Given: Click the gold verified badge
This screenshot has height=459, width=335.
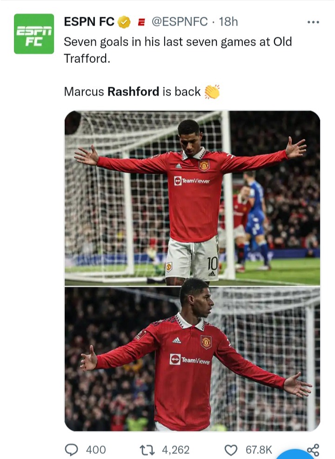Looking at the screenshot, I should click(x=124, y=22).
